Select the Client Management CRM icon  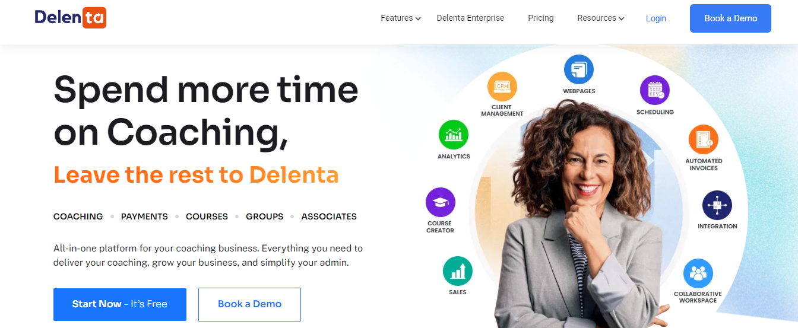tap(502, 87)
